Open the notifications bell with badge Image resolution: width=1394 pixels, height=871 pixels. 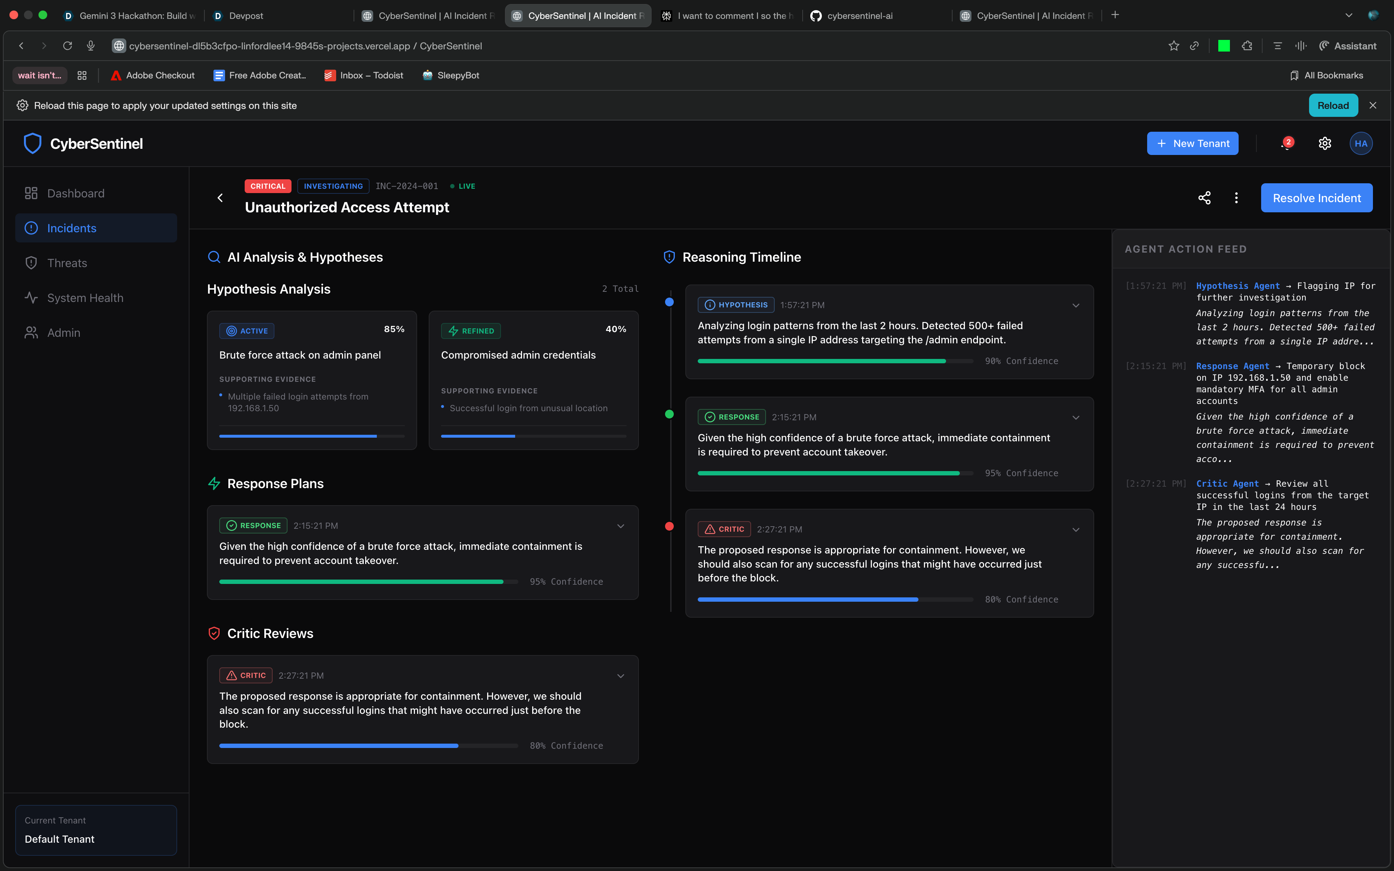[1286, 143]
